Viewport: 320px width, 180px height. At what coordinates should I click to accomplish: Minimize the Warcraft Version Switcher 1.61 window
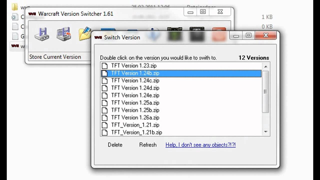(x=190, y=12)
